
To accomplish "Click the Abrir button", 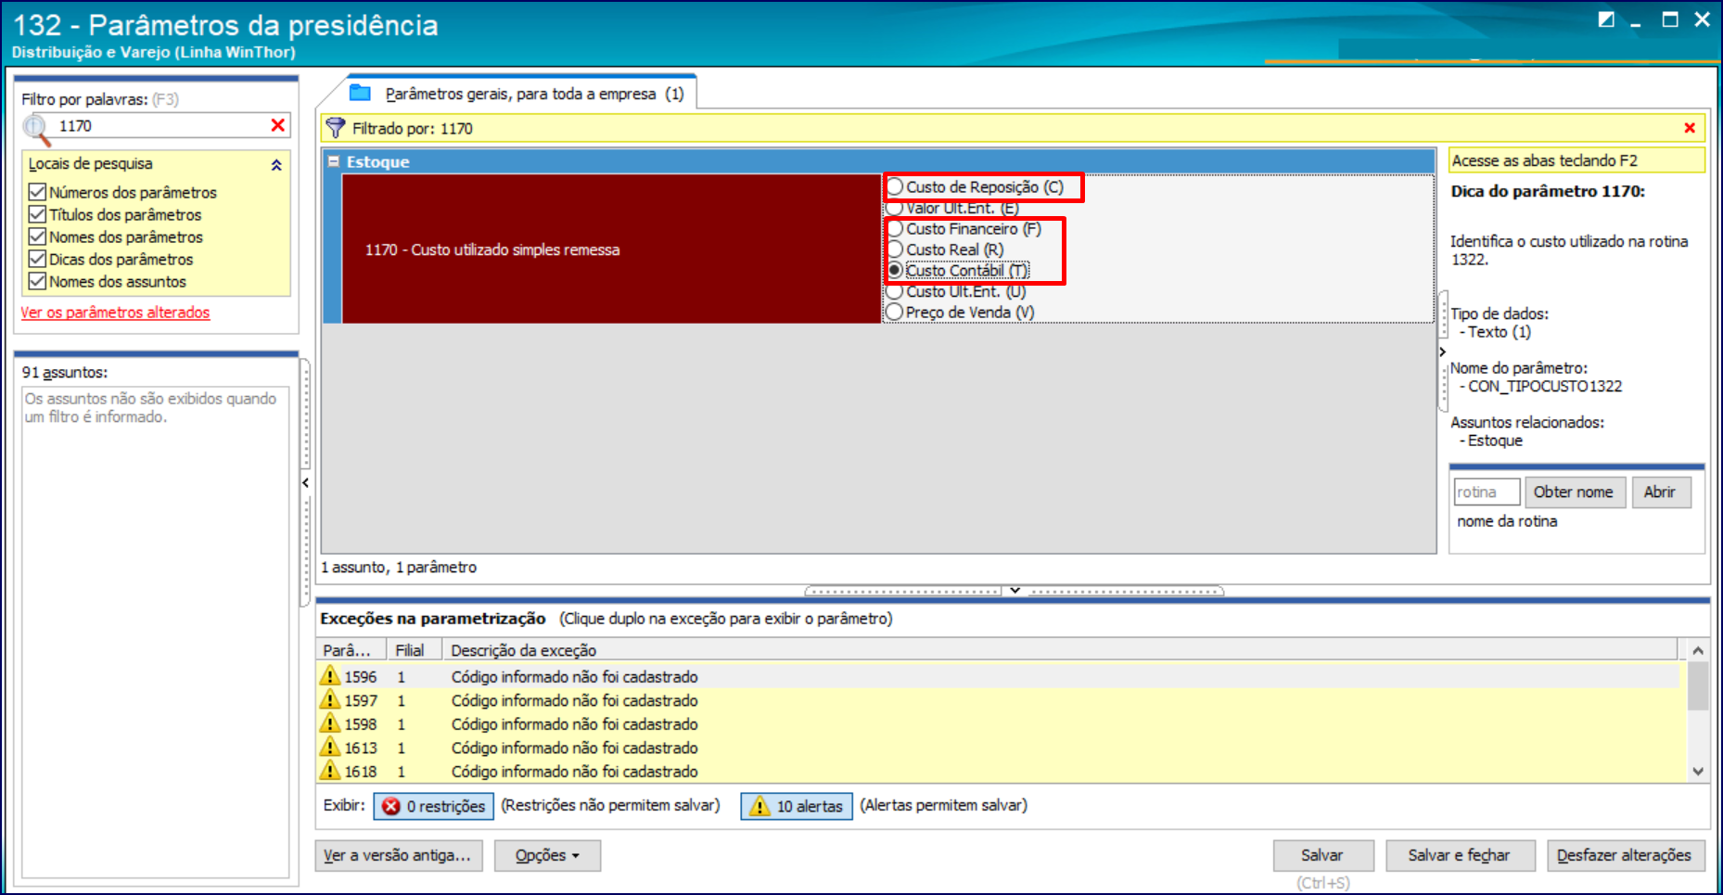I will click(x=1659, y=492).
